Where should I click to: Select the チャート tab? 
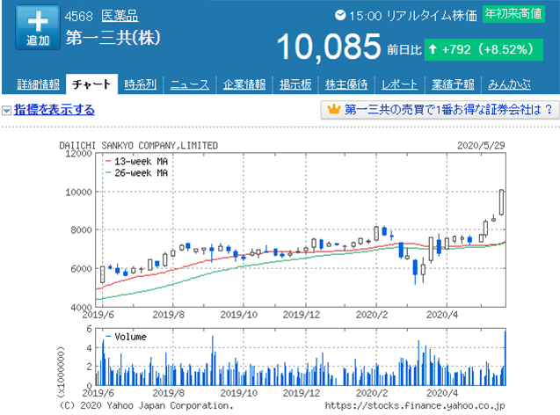point(91,84)
